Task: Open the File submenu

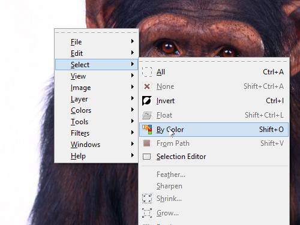Action: coord(96,42)
